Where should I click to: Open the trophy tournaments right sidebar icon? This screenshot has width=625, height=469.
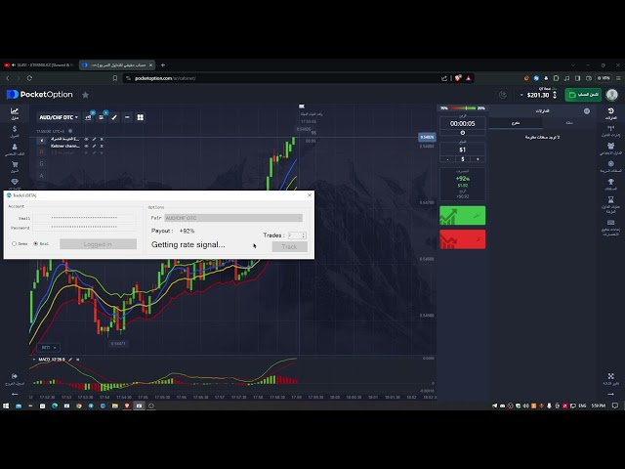(x=610, y=184)
